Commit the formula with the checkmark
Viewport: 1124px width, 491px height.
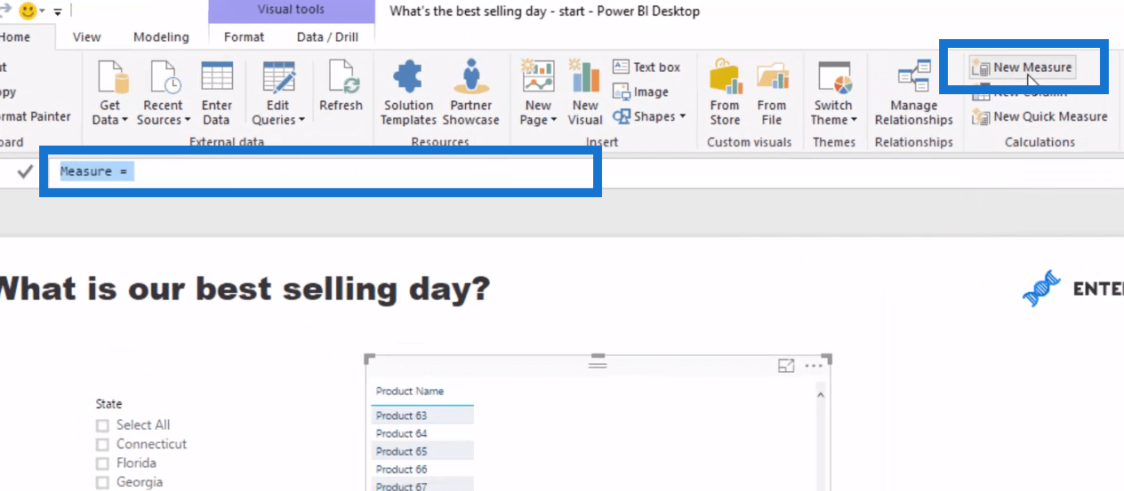pos(25,171)
